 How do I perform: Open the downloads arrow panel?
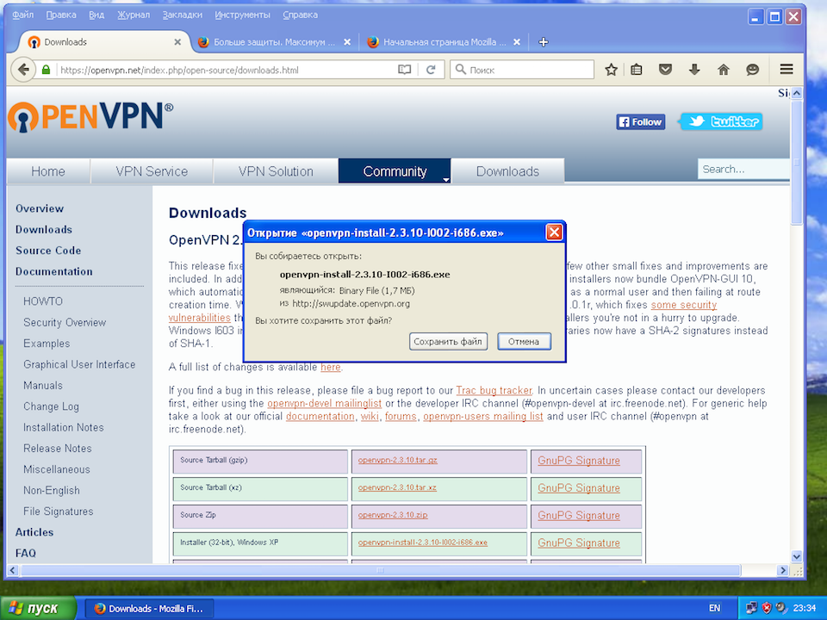click(694, 70)
